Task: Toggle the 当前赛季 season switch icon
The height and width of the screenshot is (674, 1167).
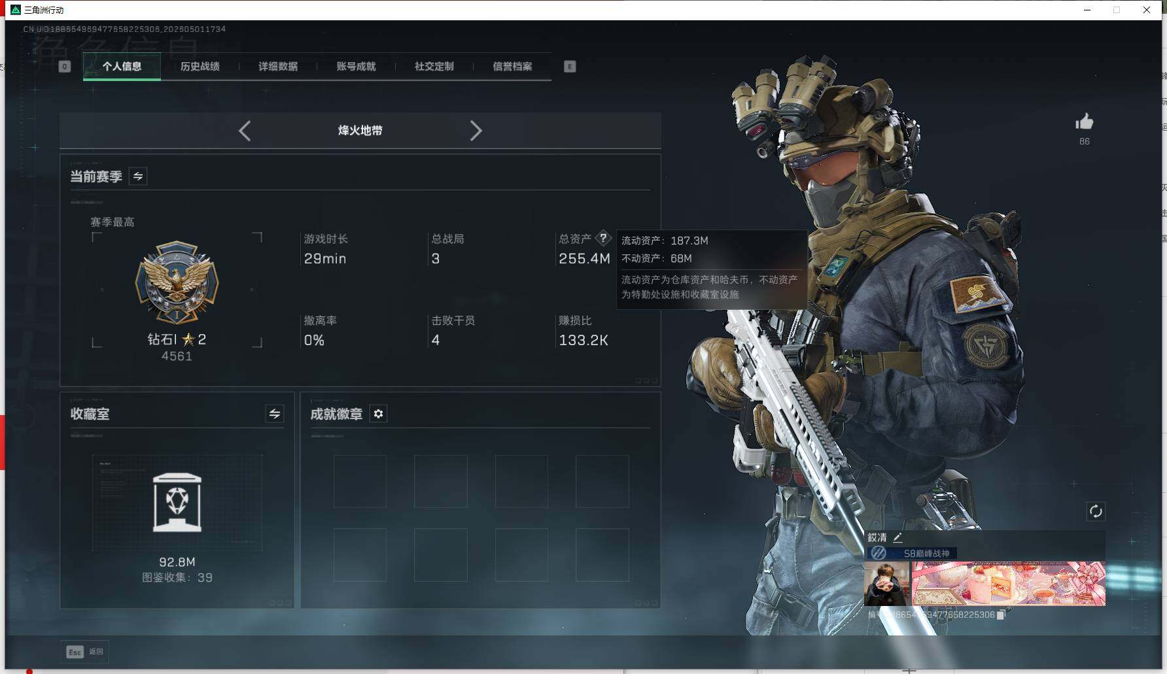Action: click(138, 176)
